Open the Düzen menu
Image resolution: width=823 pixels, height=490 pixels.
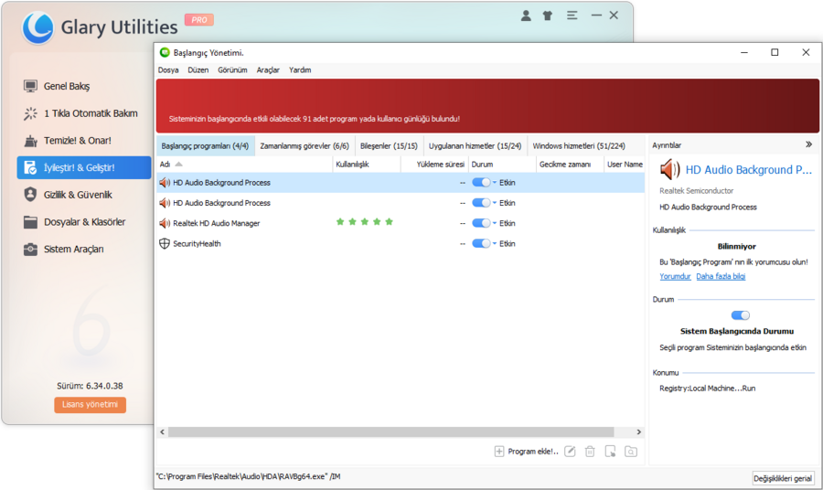198,69
